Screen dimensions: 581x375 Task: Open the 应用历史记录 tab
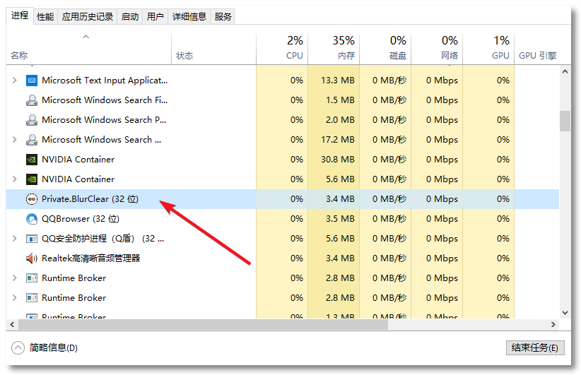click(x=88, y=17)
